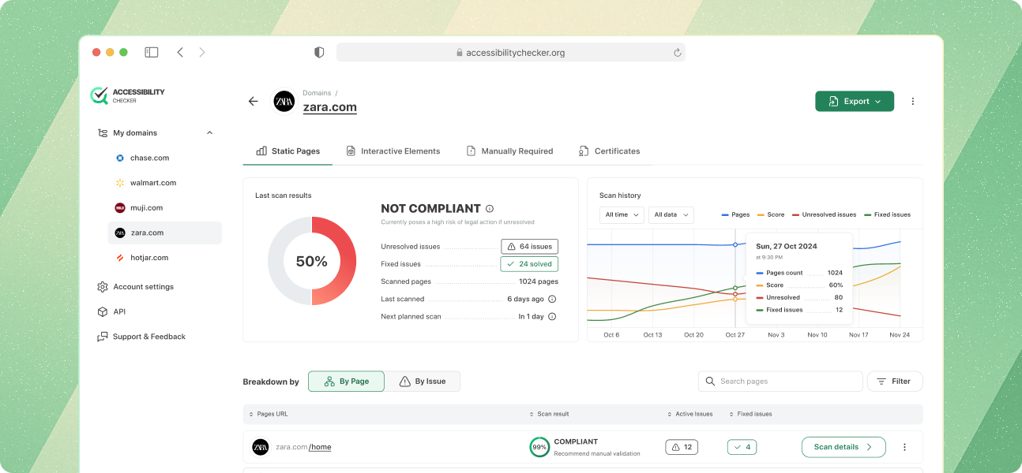Click the Oct 27 data point on Pages line
The image size is (1022, 473).
[735, 244]
